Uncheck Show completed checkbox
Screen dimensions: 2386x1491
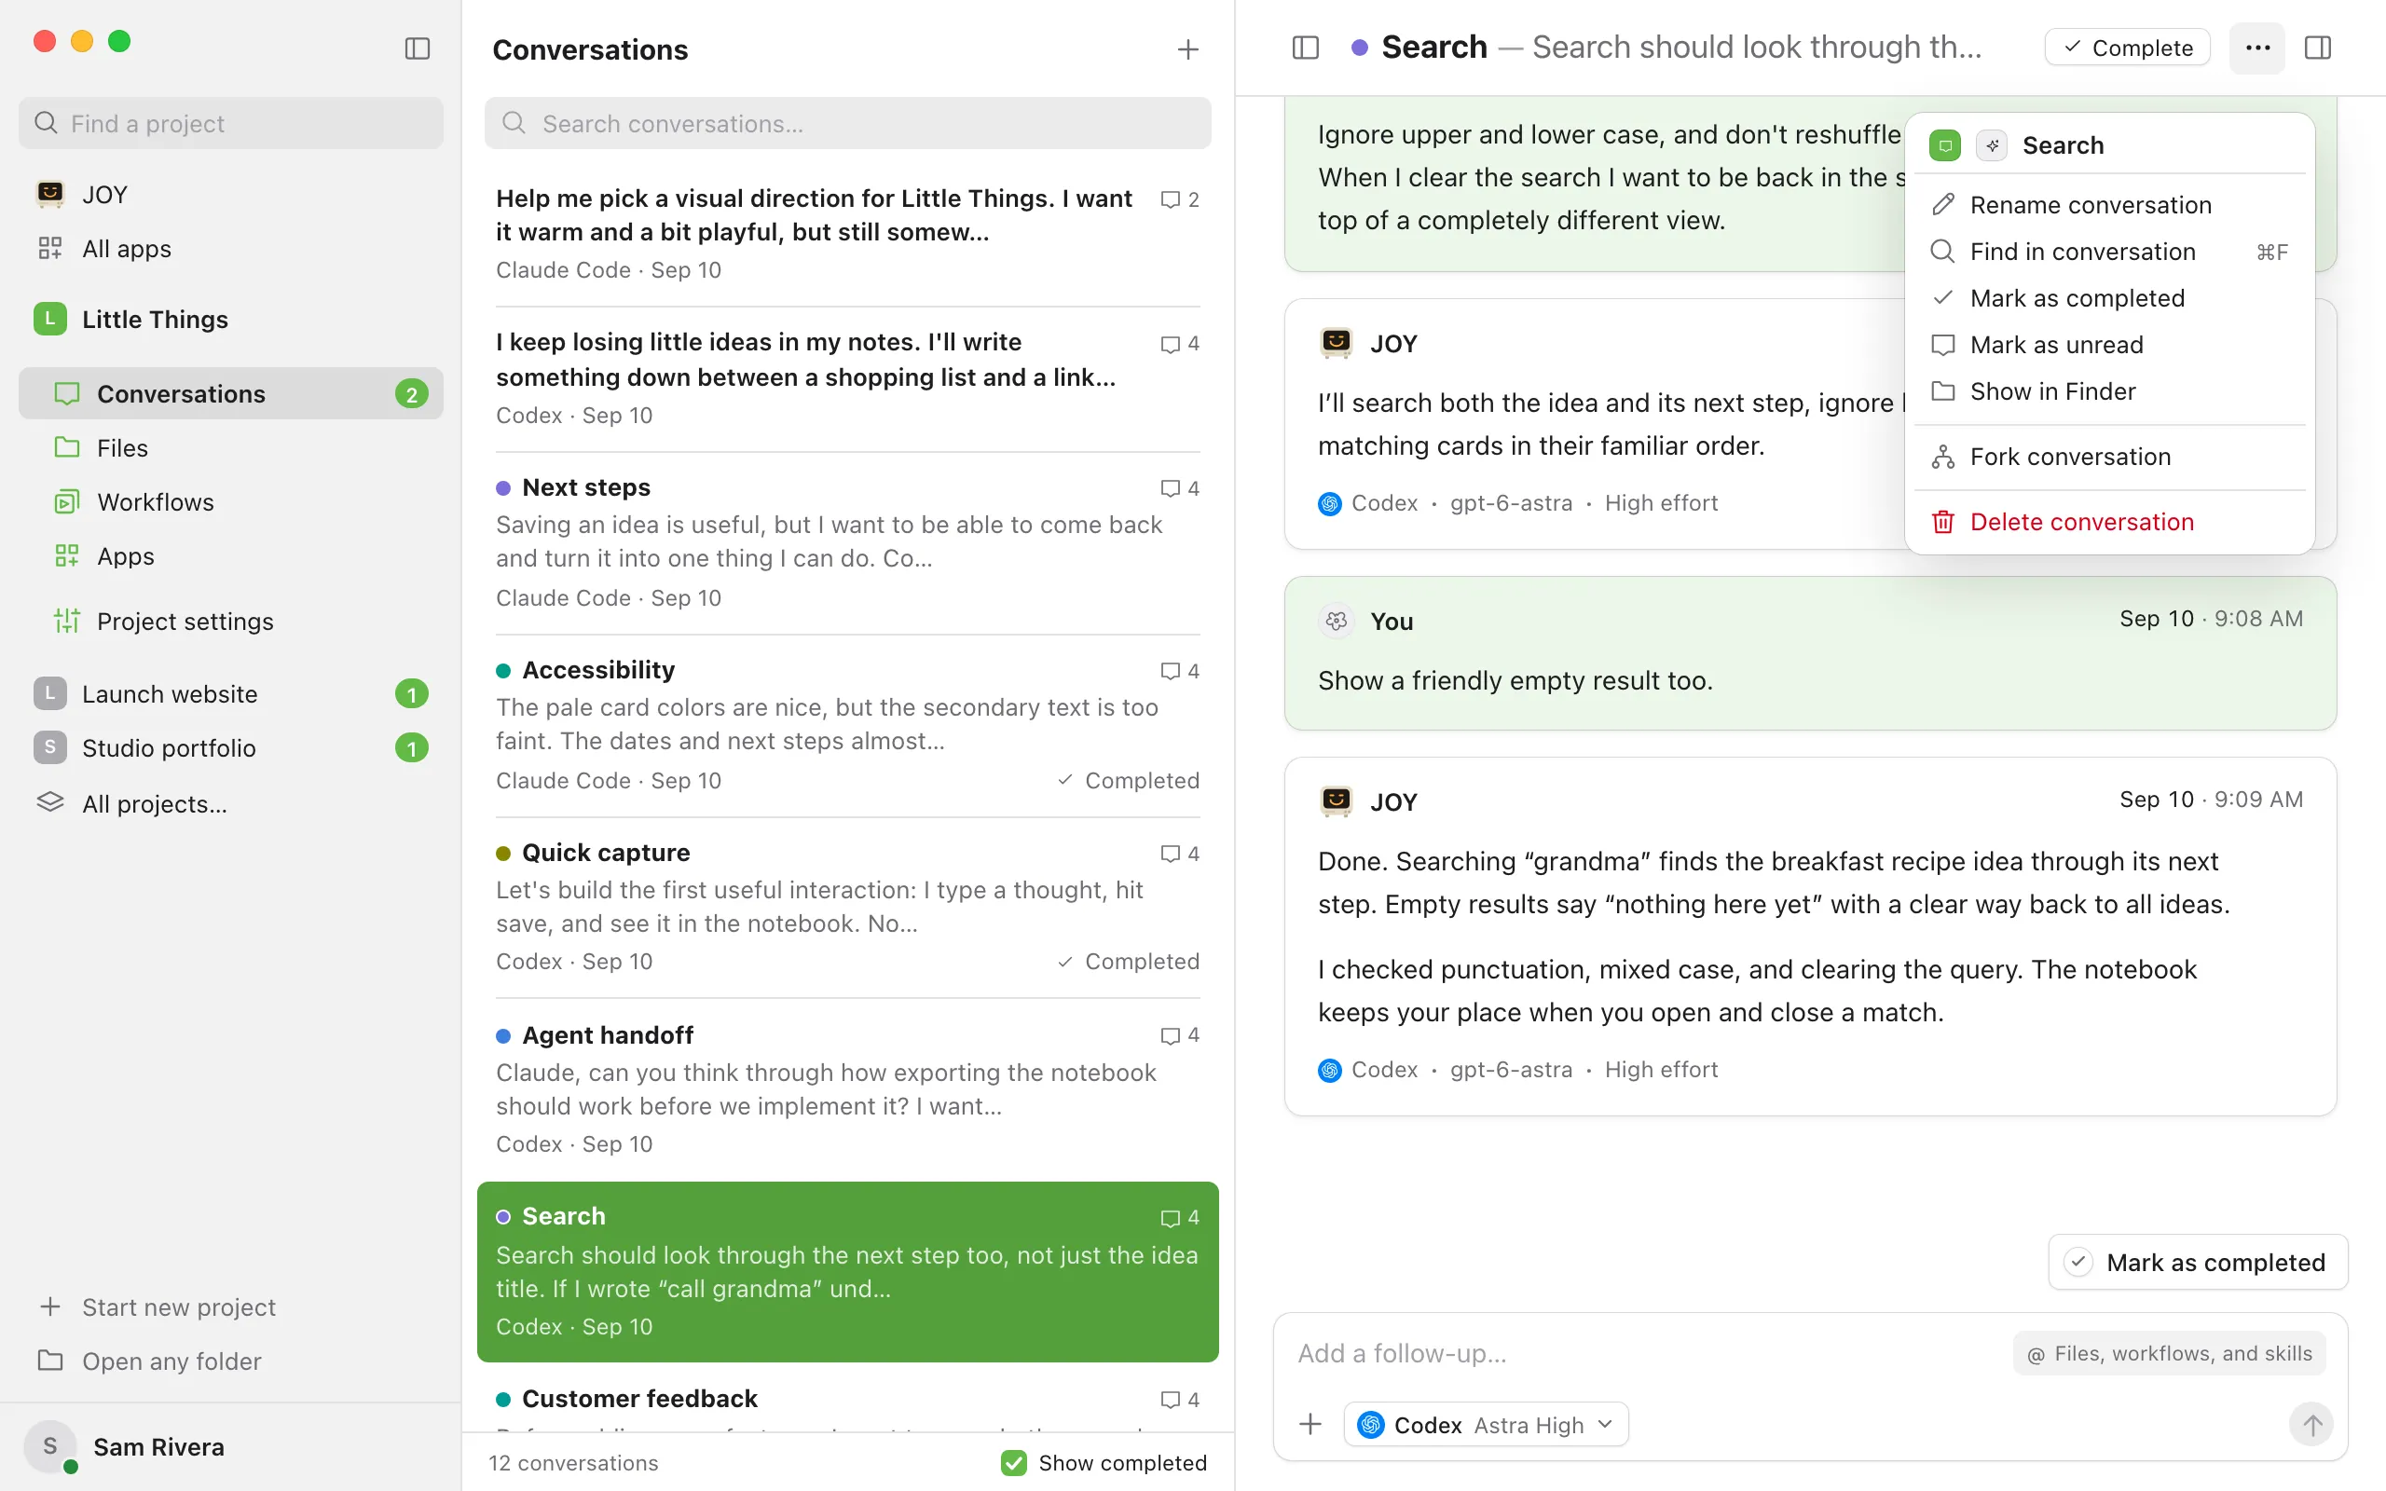pyautogui.click(x=1012, y=1462)
